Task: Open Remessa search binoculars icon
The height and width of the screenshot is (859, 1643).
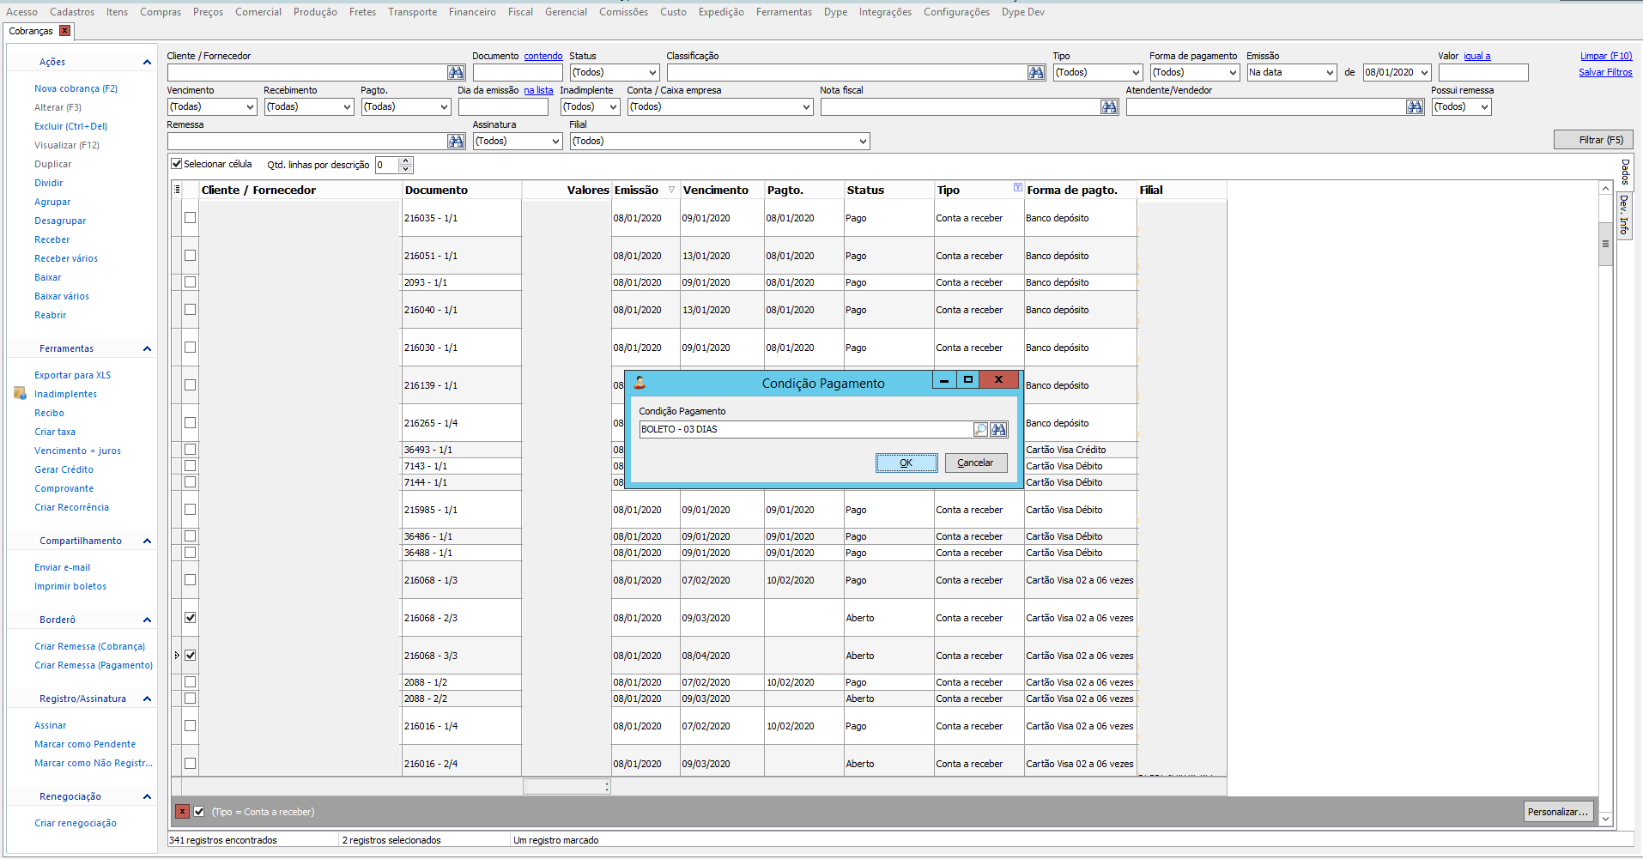Action: pos(456,142)
